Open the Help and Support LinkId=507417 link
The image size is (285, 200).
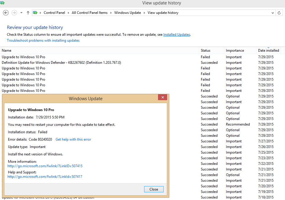coord(45,177)
